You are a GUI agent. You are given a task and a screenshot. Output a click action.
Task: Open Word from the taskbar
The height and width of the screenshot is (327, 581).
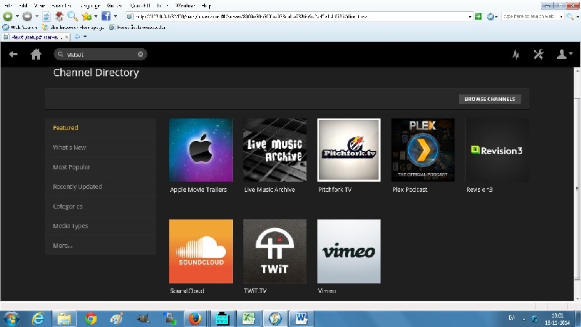(x=301, y=318)
